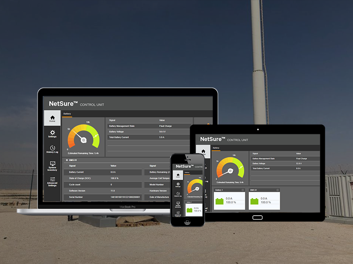
Task: Select the Battery tab on the laptop screen
Action: [67, 114]
